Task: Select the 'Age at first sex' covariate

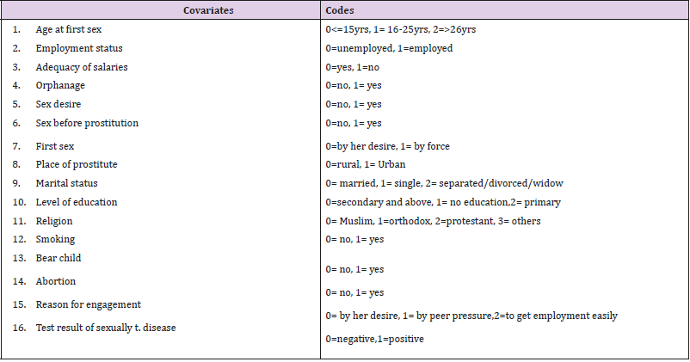Action: [x=69, y=29]
